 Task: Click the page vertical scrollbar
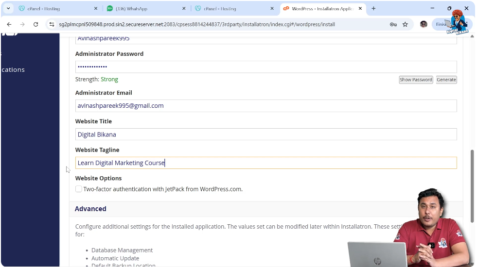(472, 185)
